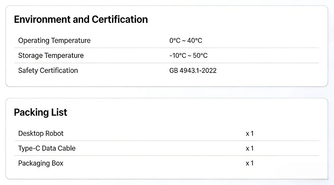Viewport: 334px width, 185px height.
Task: Click the x 1 quantity for Type-C Data Cable
Action: [250, 148]
